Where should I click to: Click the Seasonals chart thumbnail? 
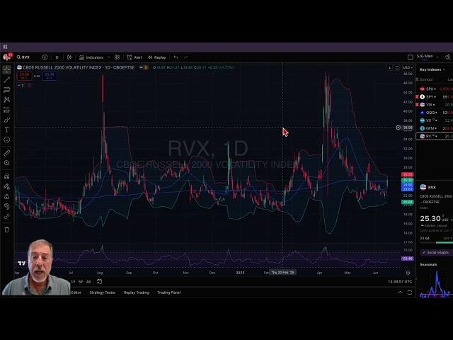tap(436, 283)
